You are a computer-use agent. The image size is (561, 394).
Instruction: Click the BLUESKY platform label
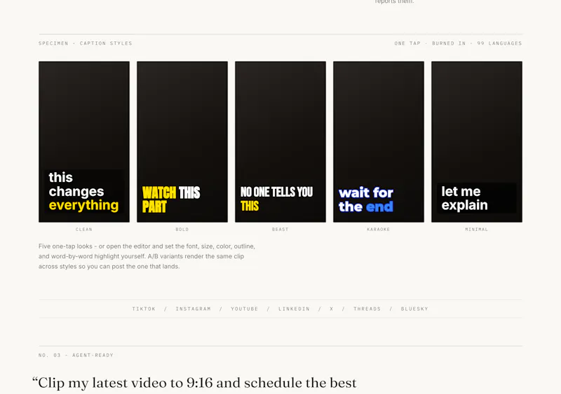[414, 309]
